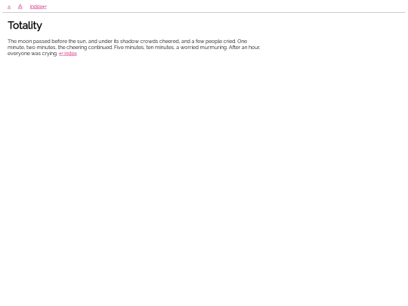Click the Totality heading
Viewport: 408px width, 306px height.
click(x=25, y=26)
